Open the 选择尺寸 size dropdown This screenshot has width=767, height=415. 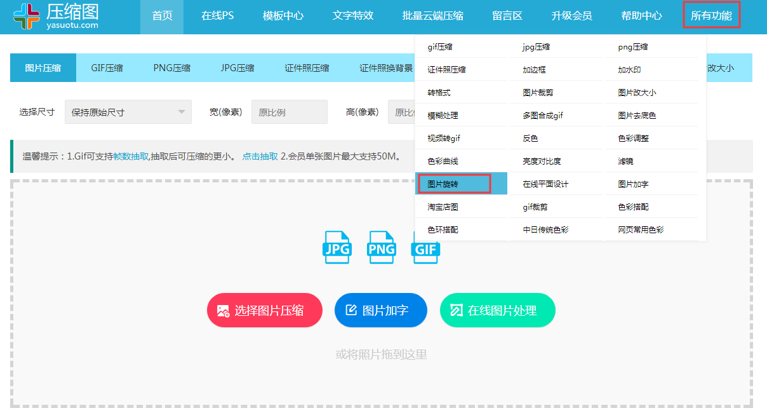[128, 112]
